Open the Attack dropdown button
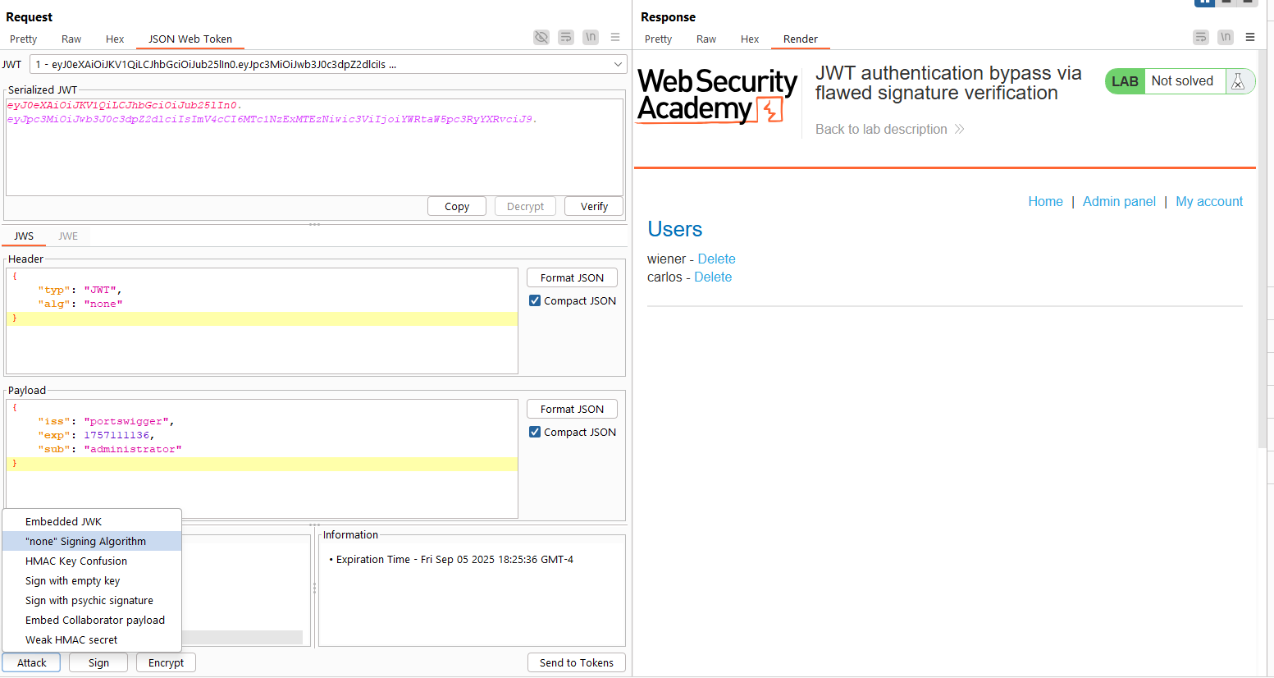This screenshot has width=1274, height=678. coord(32,663)
